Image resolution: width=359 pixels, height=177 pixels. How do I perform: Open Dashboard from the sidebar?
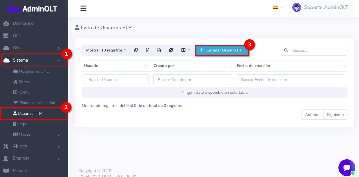tap(23, 23)
